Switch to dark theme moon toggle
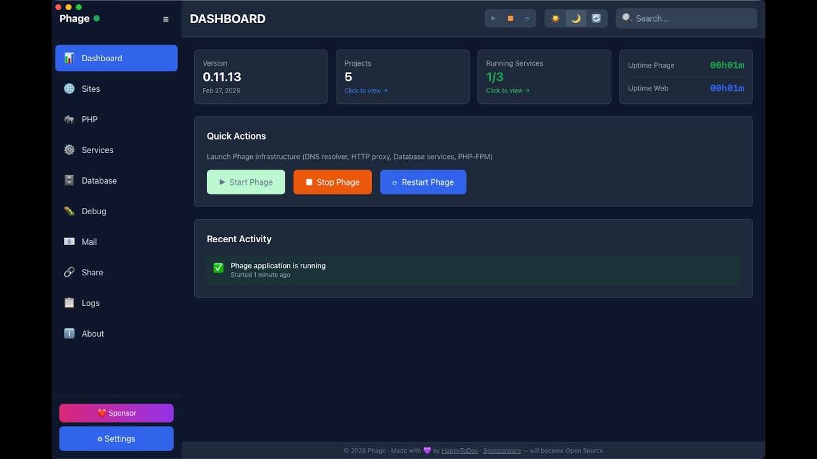Image resolution: width=817 pixels, height=459 pixels. (x=576, y=18)
